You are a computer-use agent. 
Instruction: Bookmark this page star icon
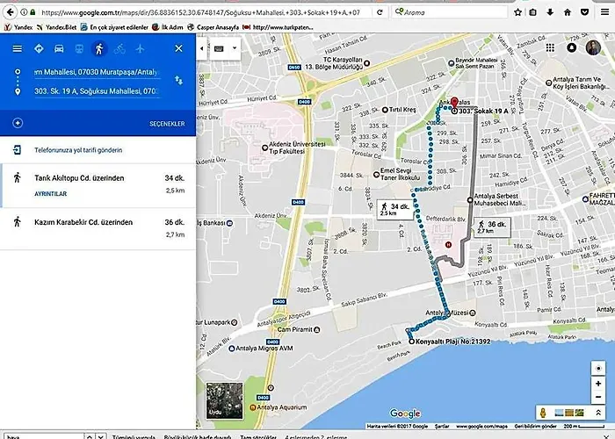pos(517,12)
